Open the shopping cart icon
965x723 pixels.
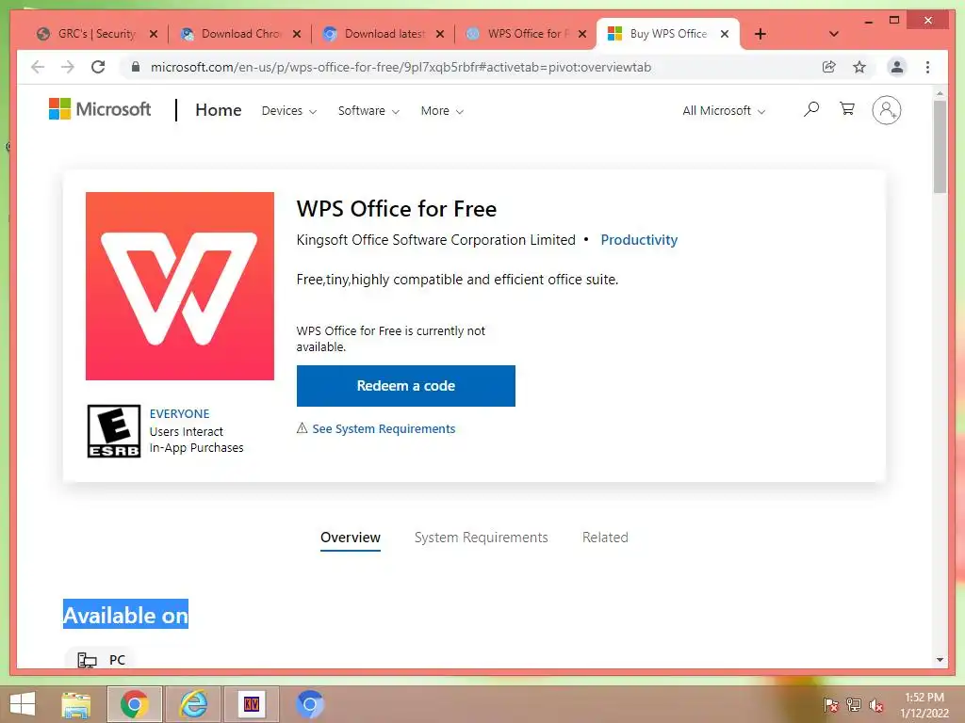[x=847, y=109]
